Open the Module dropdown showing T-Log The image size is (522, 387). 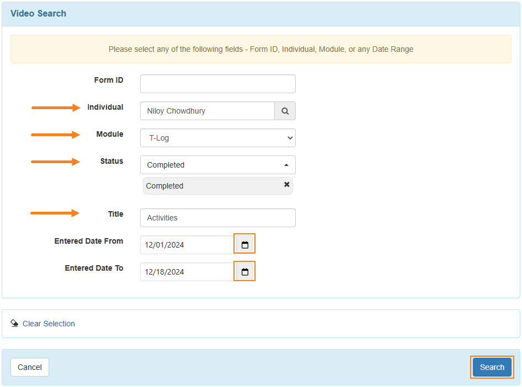point(218,138)
